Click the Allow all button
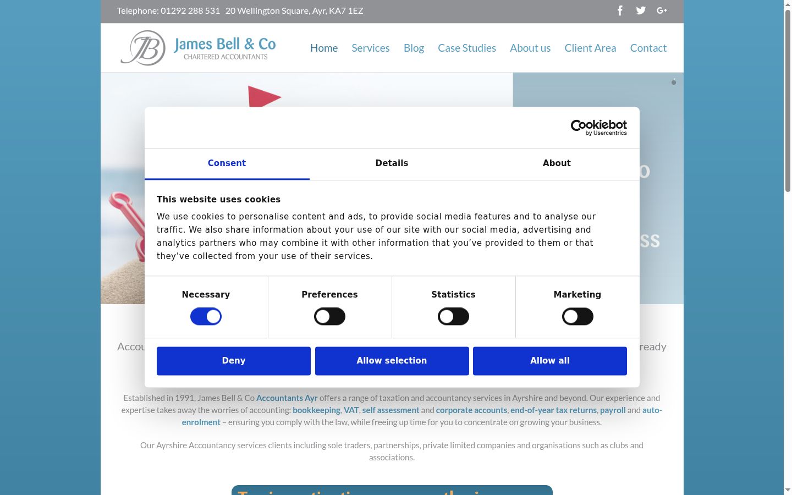This screenshot has height=495, width=792. [550, 361]
